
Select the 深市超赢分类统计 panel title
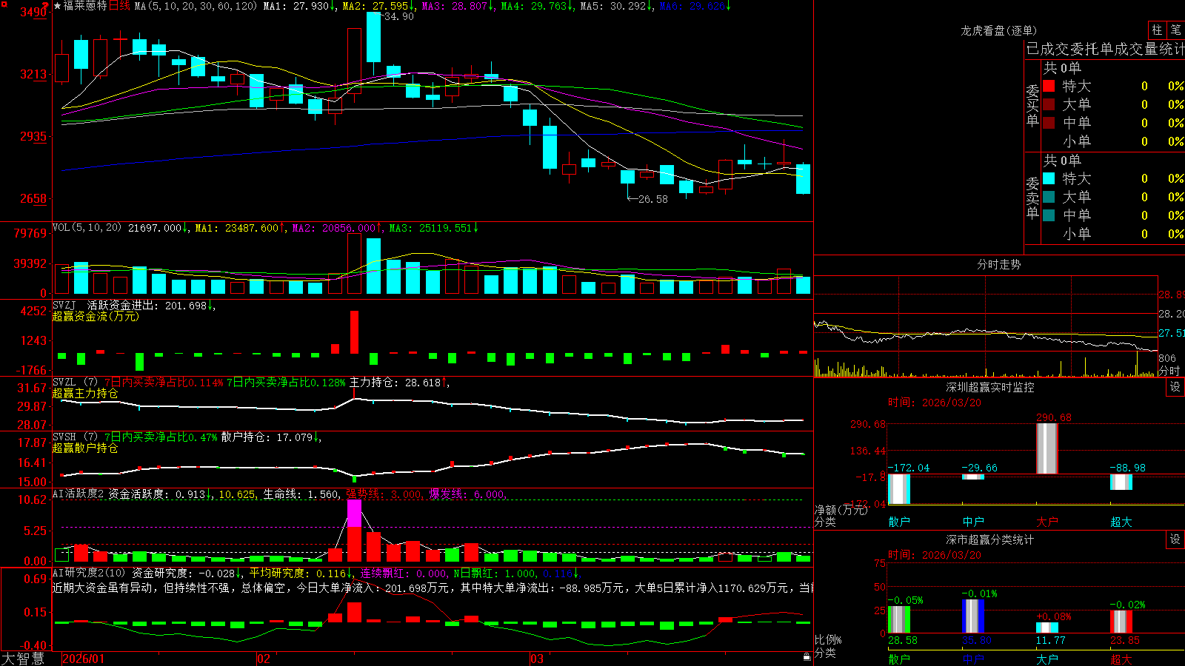click(990, 539)
